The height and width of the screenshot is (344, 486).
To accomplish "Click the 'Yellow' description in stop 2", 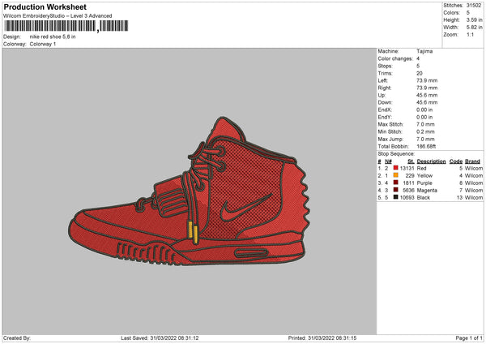I will pyautogui.click(x=424, y=176).
